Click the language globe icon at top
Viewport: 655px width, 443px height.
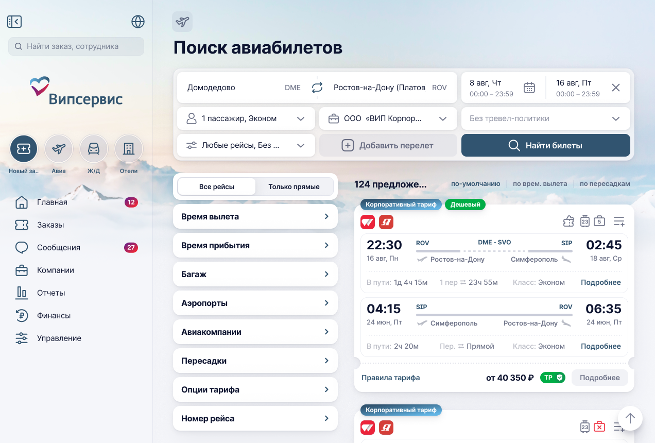[137, 22]
